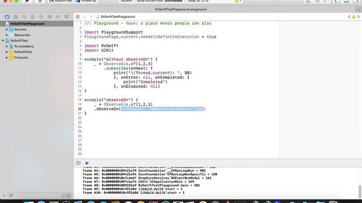Click console line 'frame #8: RxSwiftTestPlayground main'
Screen dimensions: 362x203
click(141, 186)
